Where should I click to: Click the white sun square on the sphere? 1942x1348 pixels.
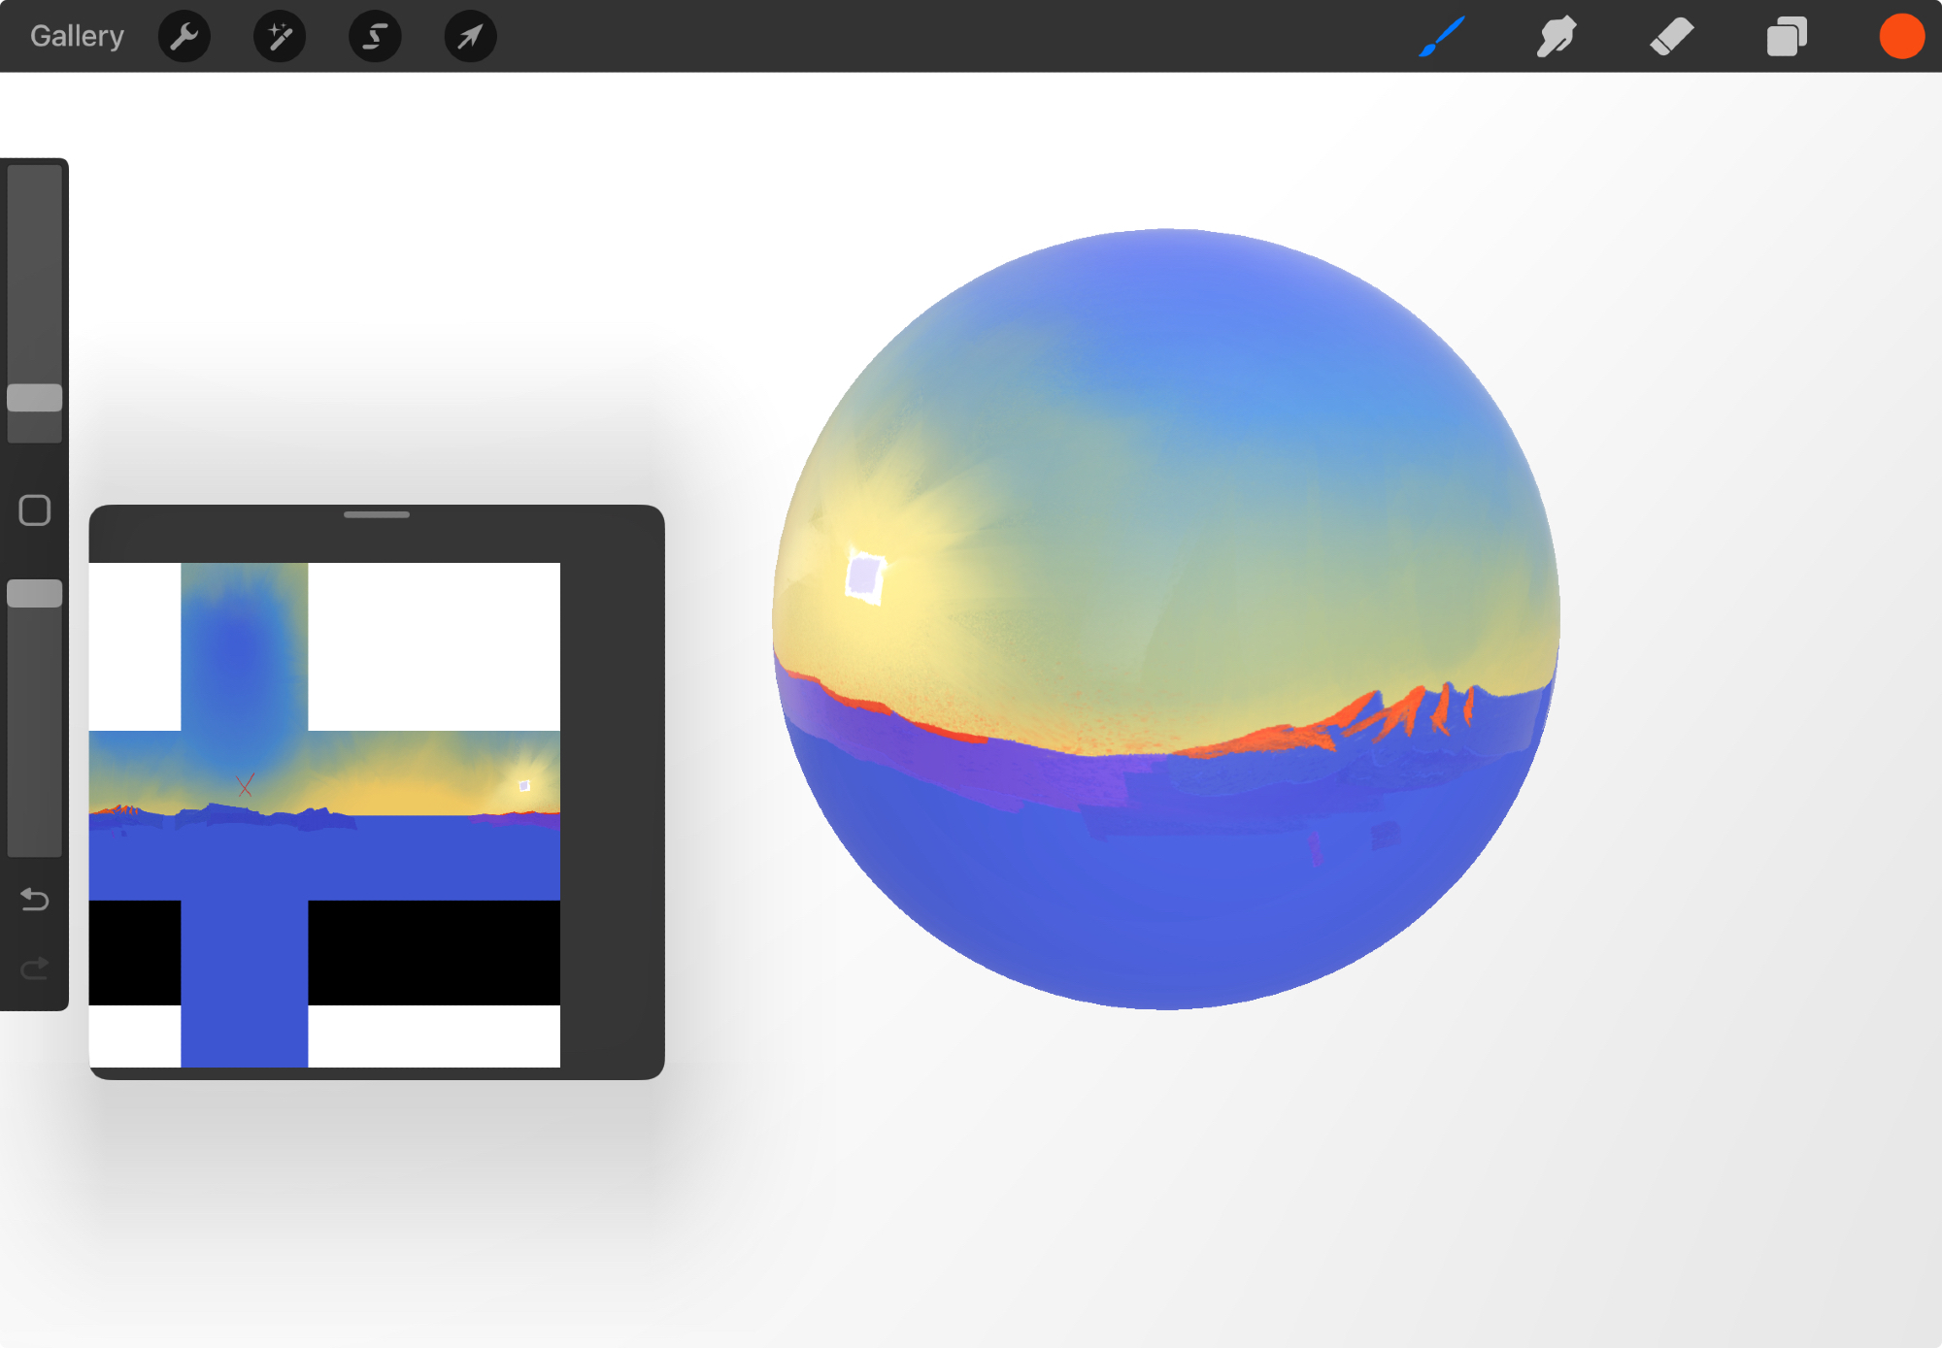pos(864,576)
